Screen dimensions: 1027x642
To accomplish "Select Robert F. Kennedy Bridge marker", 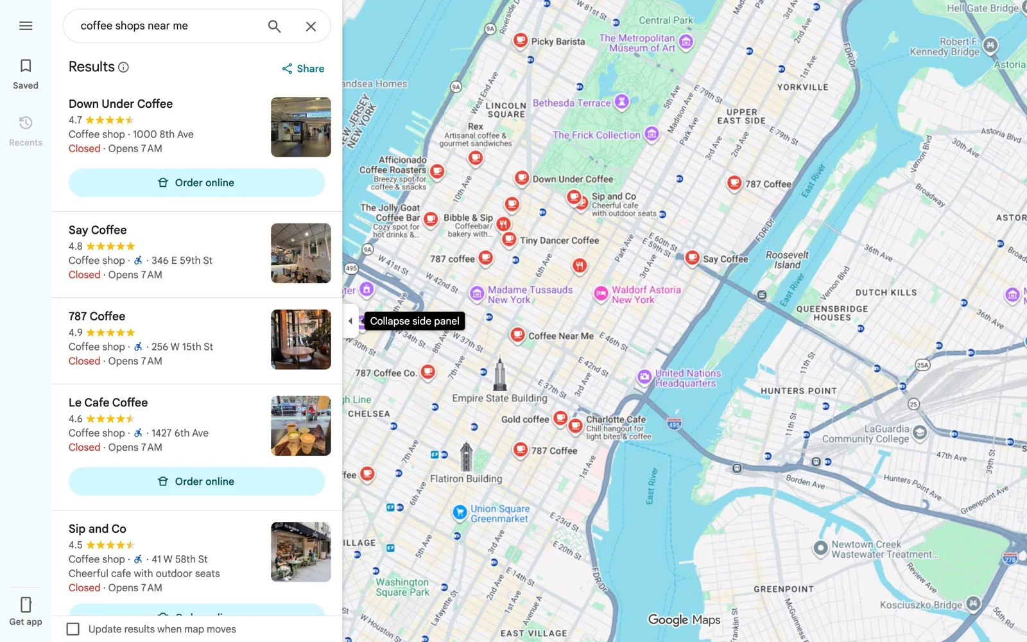I will [990, 45].
